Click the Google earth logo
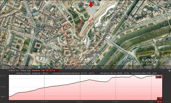This screenshot has height=103, width=171. point(156,60)
